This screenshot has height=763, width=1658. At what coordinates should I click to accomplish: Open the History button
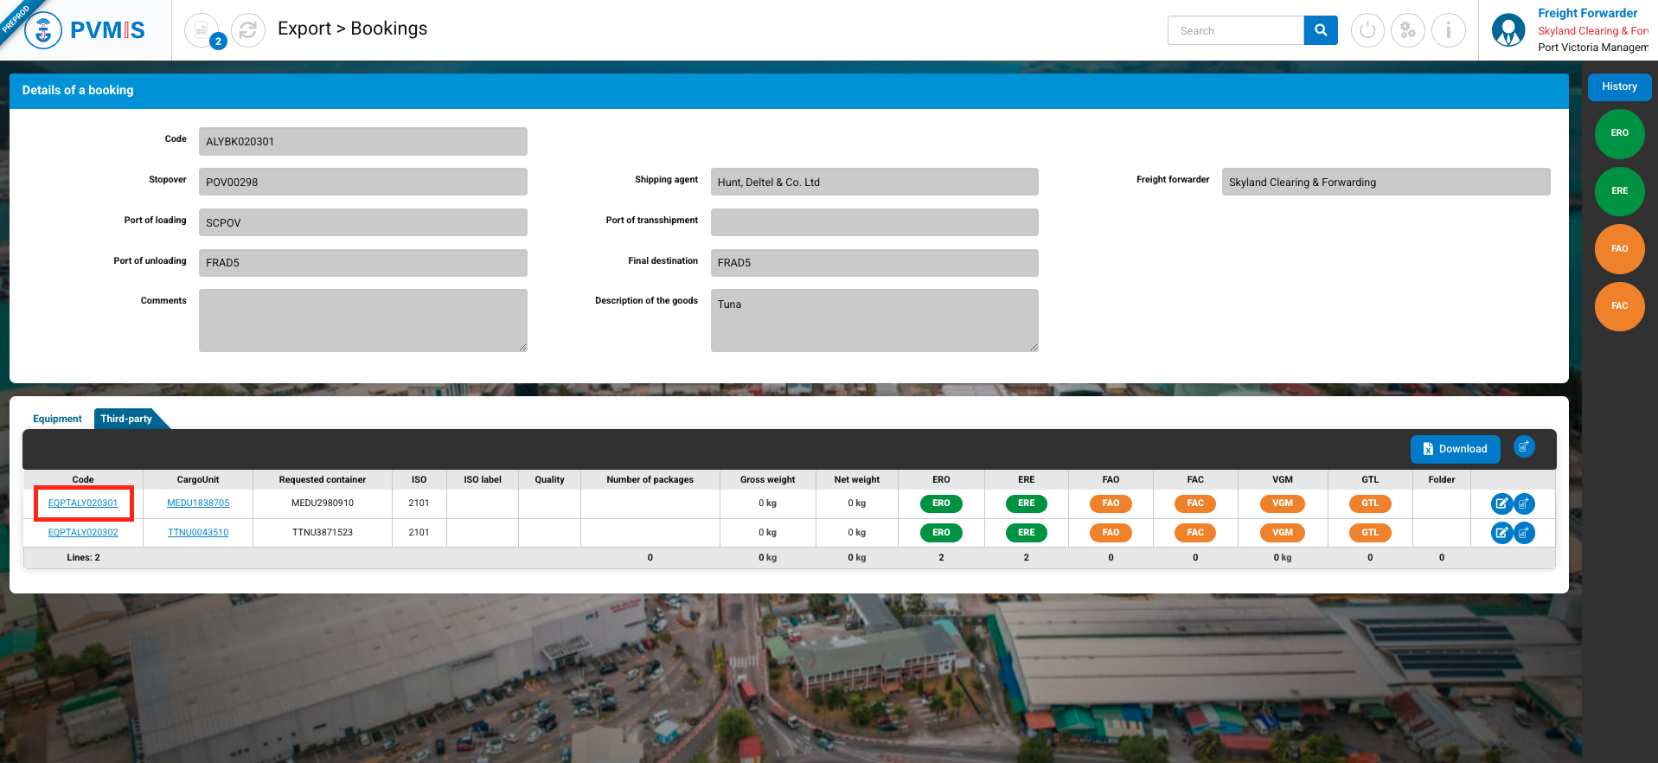[x=1618, y=87]
